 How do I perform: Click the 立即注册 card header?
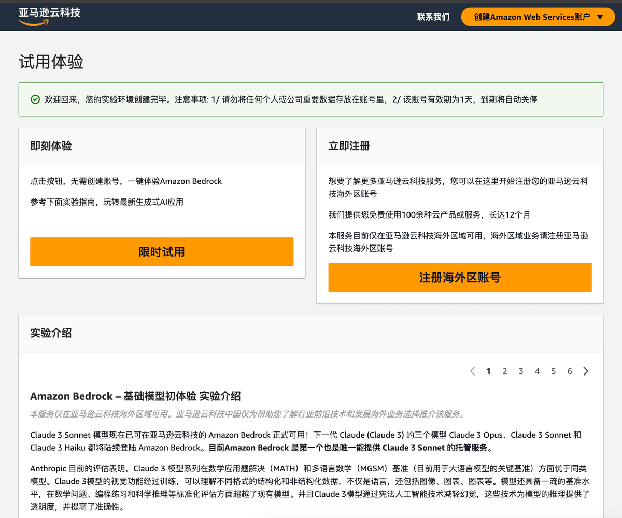(460, 147)
